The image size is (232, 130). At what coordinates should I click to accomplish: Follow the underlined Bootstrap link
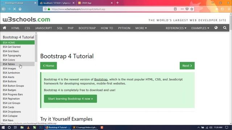coord(101,79)
